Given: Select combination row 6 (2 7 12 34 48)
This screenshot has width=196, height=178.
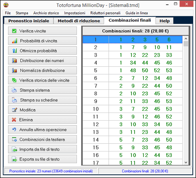Looking at the screenshot, I should click(132, 78).
